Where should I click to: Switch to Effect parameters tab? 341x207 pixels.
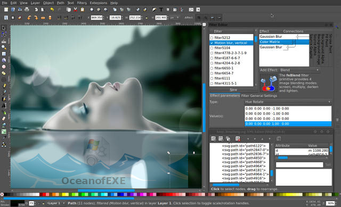(x=225, y=96)
